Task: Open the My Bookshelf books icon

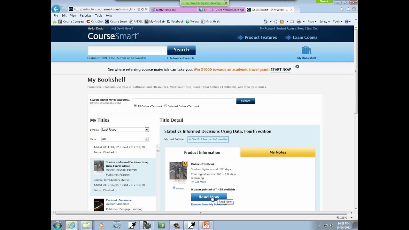Action: point(306,50)
